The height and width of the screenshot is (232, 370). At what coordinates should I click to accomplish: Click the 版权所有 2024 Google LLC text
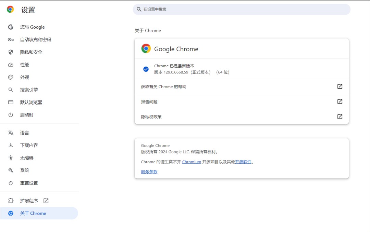tap(165, 152)
